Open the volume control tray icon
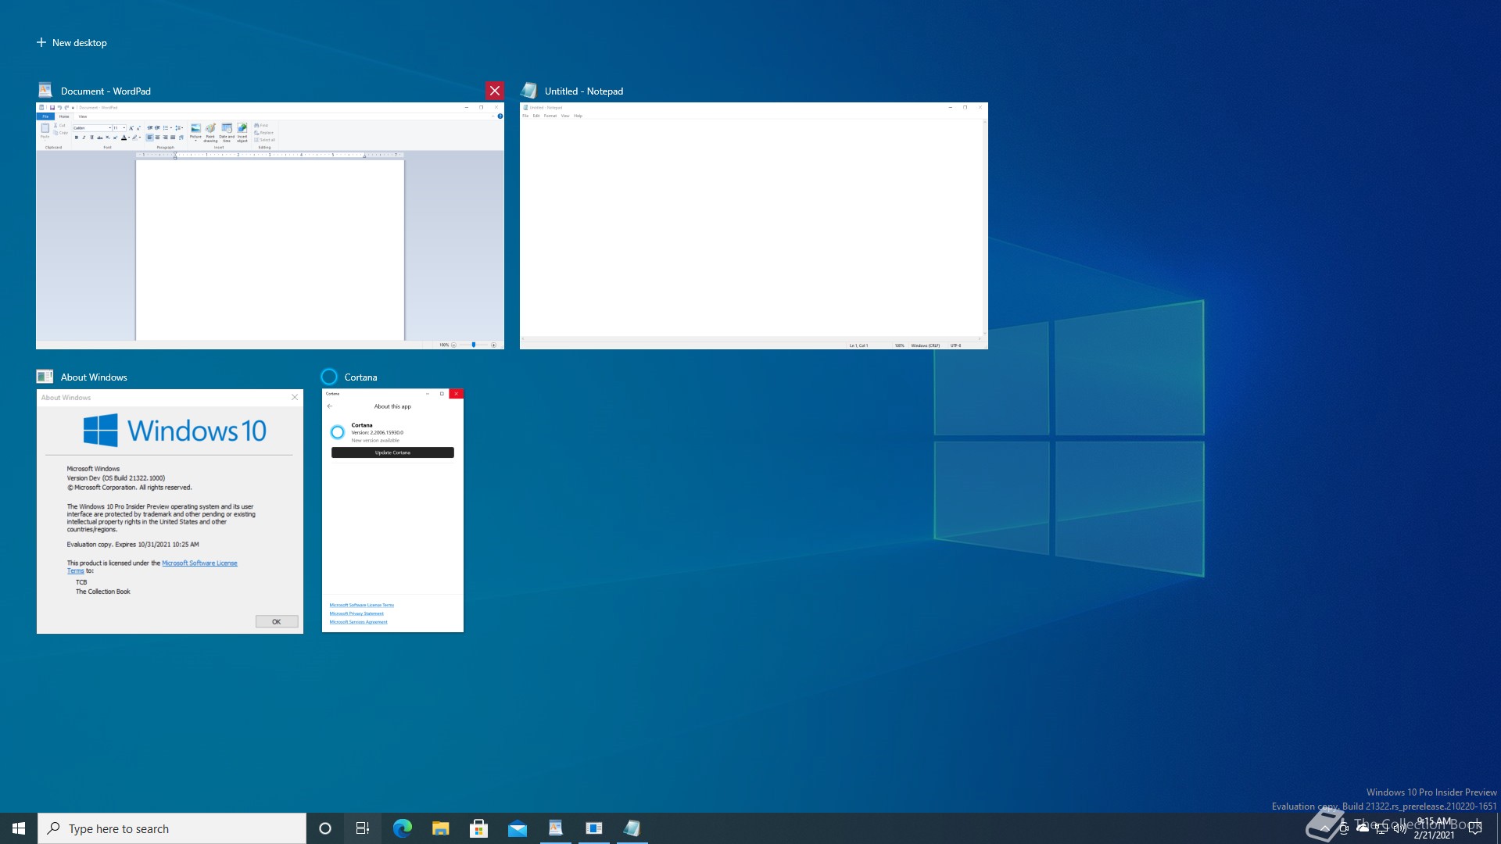The image size is (1501, 844). point(1399,828)
